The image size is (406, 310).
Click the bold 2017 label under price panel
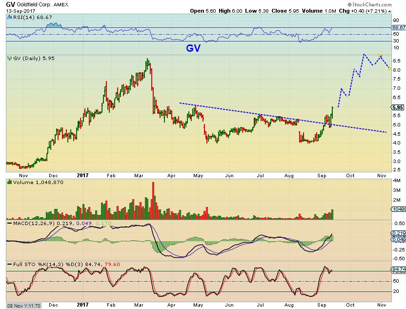tap(82, 175)
